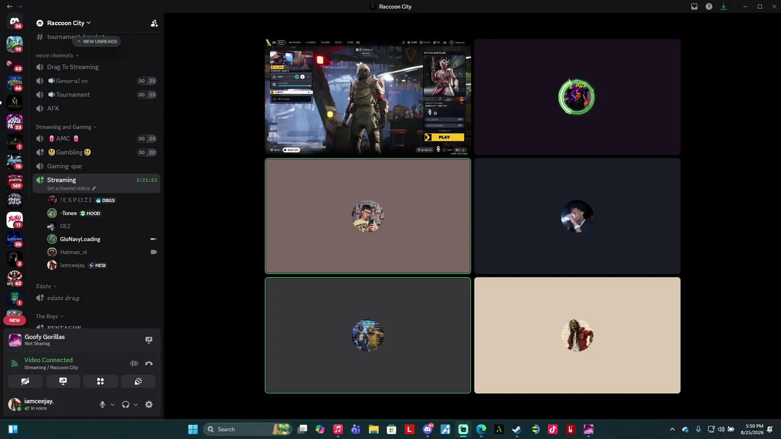Go back using title bar arrow
This screenshot has width=781, height=439.
9,7
